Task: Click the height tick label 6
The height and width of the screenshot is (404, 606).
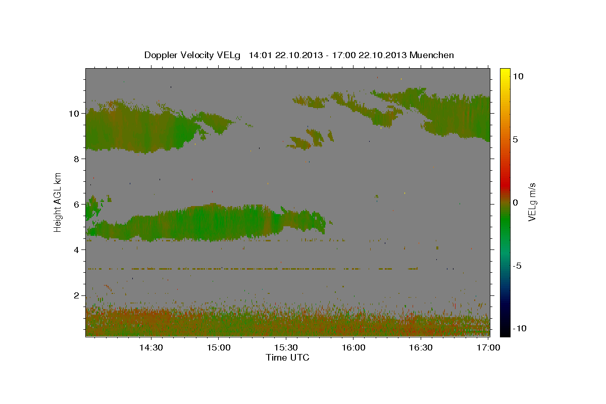Action: click(76, 204)
